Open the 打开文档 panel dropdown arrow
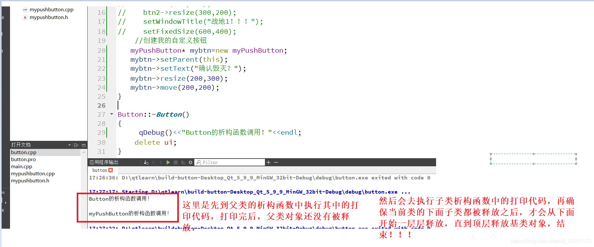Screen dimensions: 594x247 pos(69,145)
